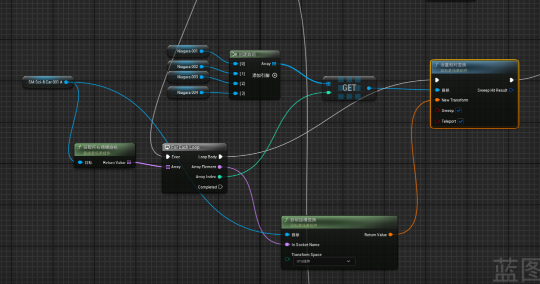The image size is (540, 284).
Task: Click the Array Element purple output pin
Action: [219, 167]
